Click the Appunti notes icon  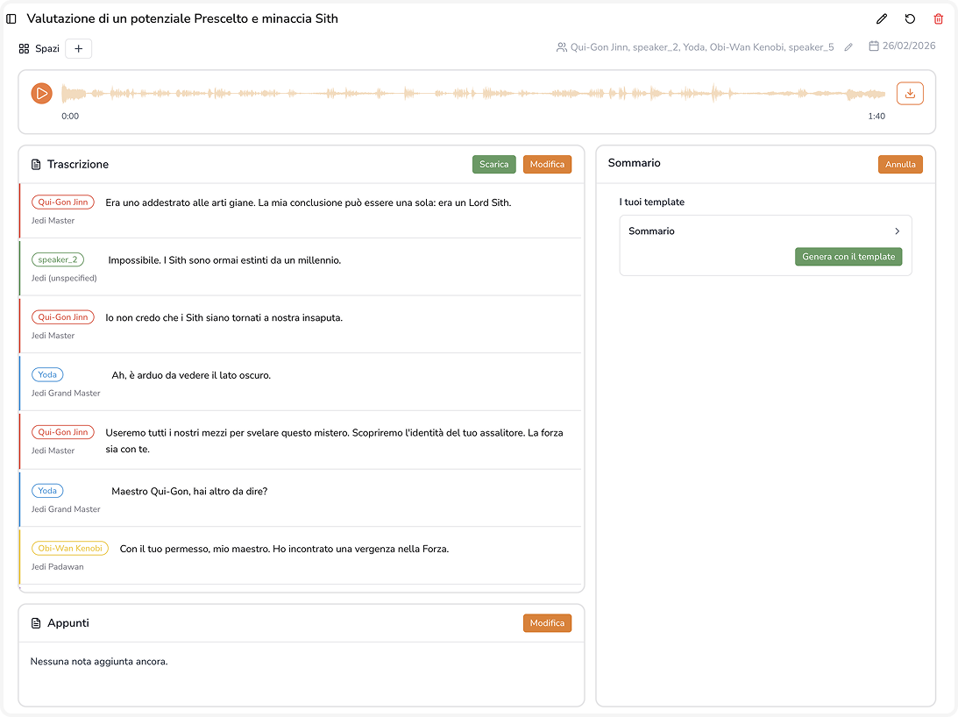(35, 623)
